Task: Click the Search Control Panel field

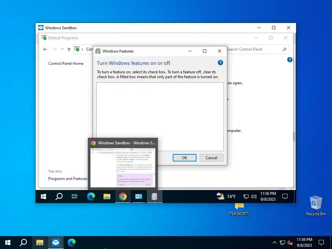Action: point(256,49)
